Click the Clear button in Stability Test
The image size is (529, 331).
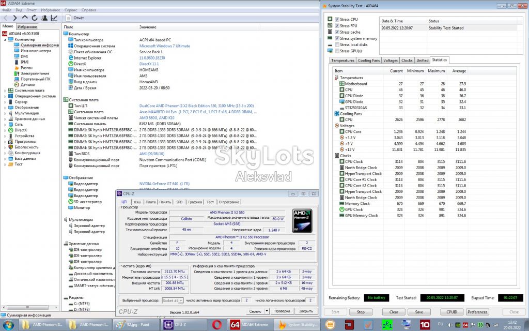click(394, 312)
